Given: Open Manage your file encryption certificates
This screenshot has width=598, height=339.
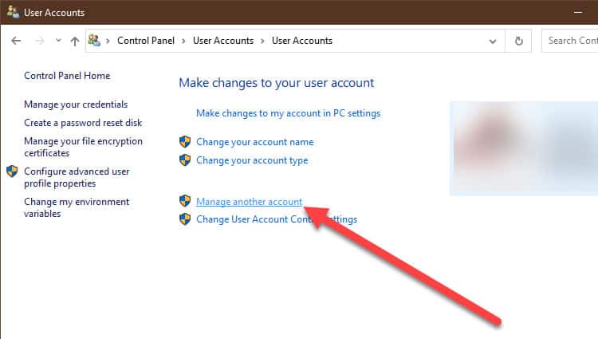Looking at the screenshot, I should coord(83,147).
